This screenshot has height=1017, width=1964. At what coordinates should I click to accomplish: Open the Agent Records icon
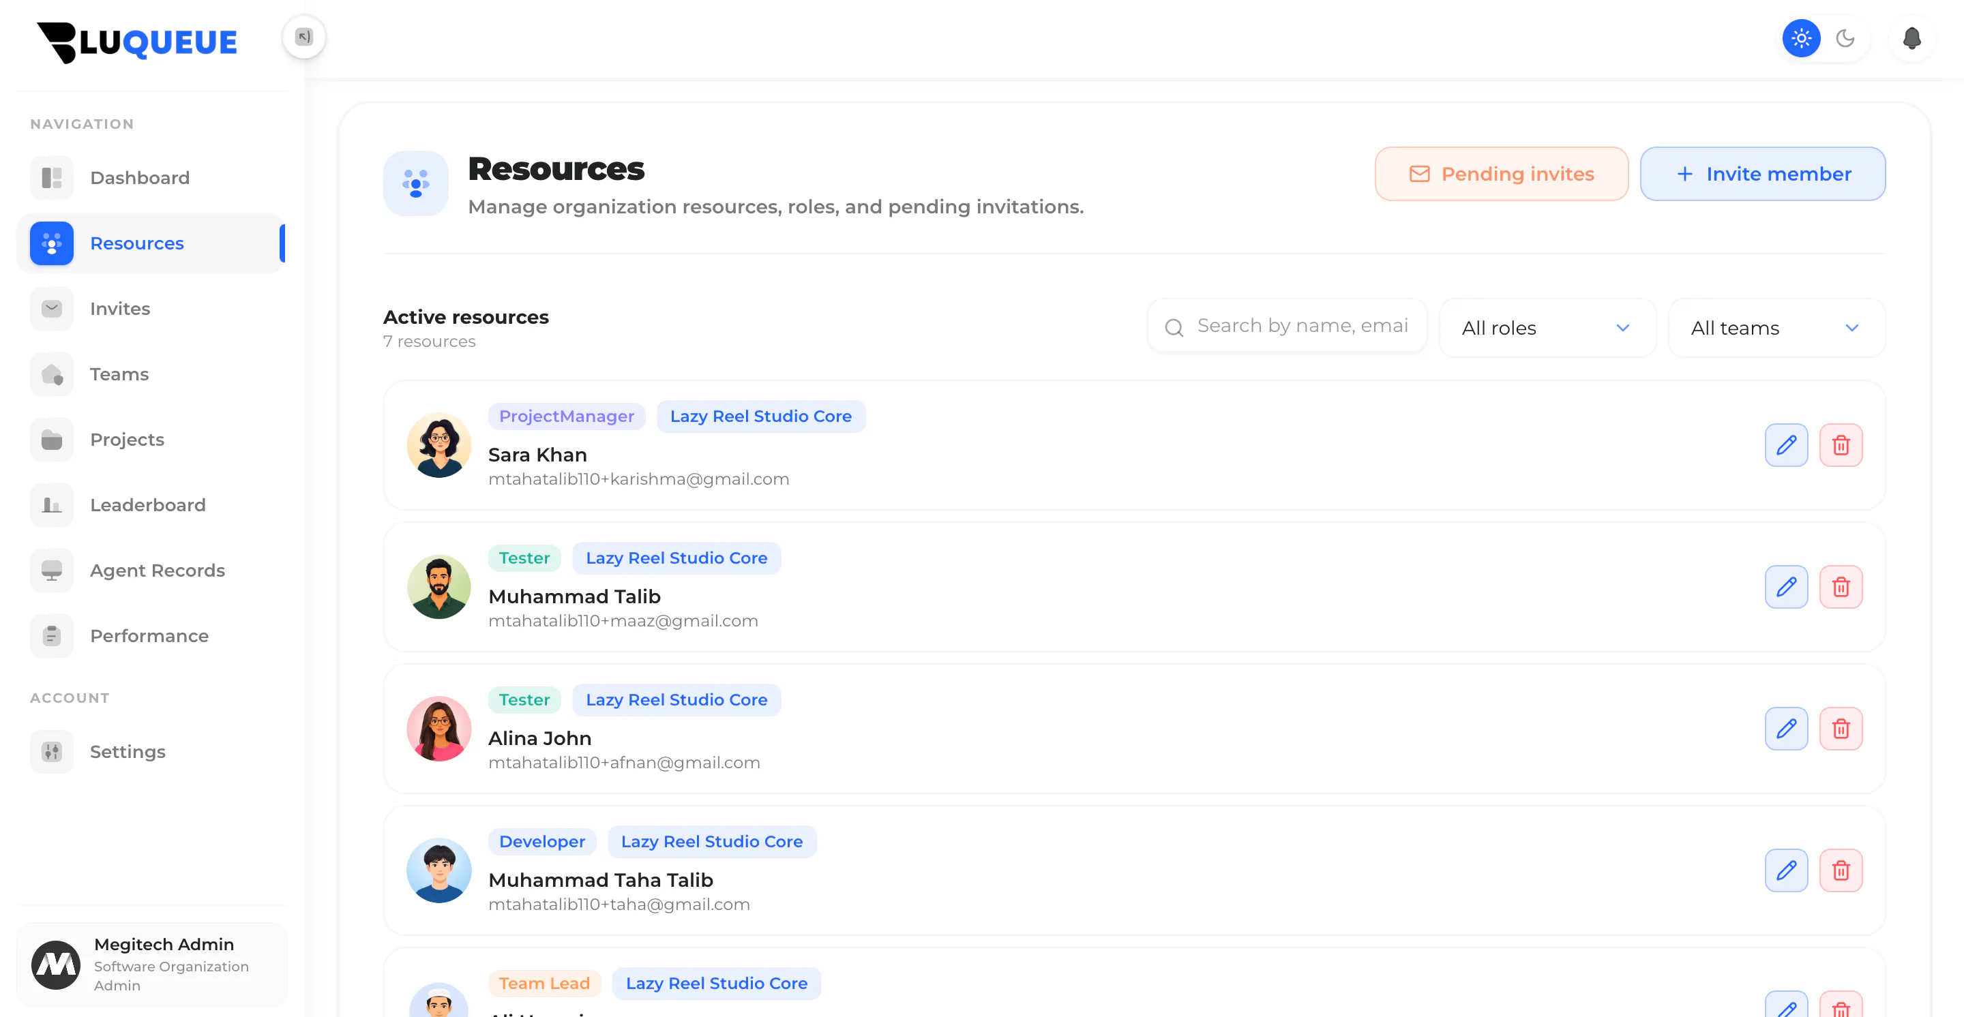52,571
